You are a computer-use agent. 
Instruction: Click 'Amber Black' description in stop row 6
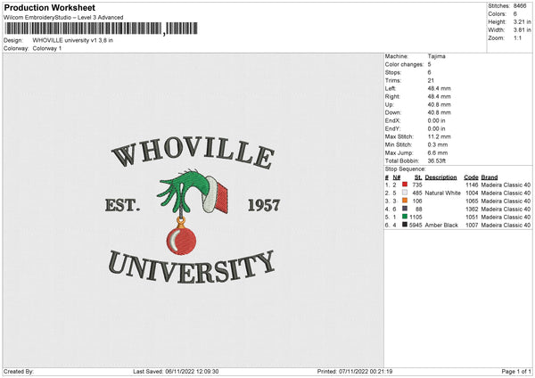coord(441,226)
